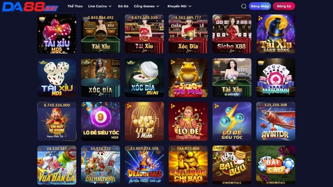The image size is (333, 187).
Task: Click the search magnifier icon
Action: [244, 6]
